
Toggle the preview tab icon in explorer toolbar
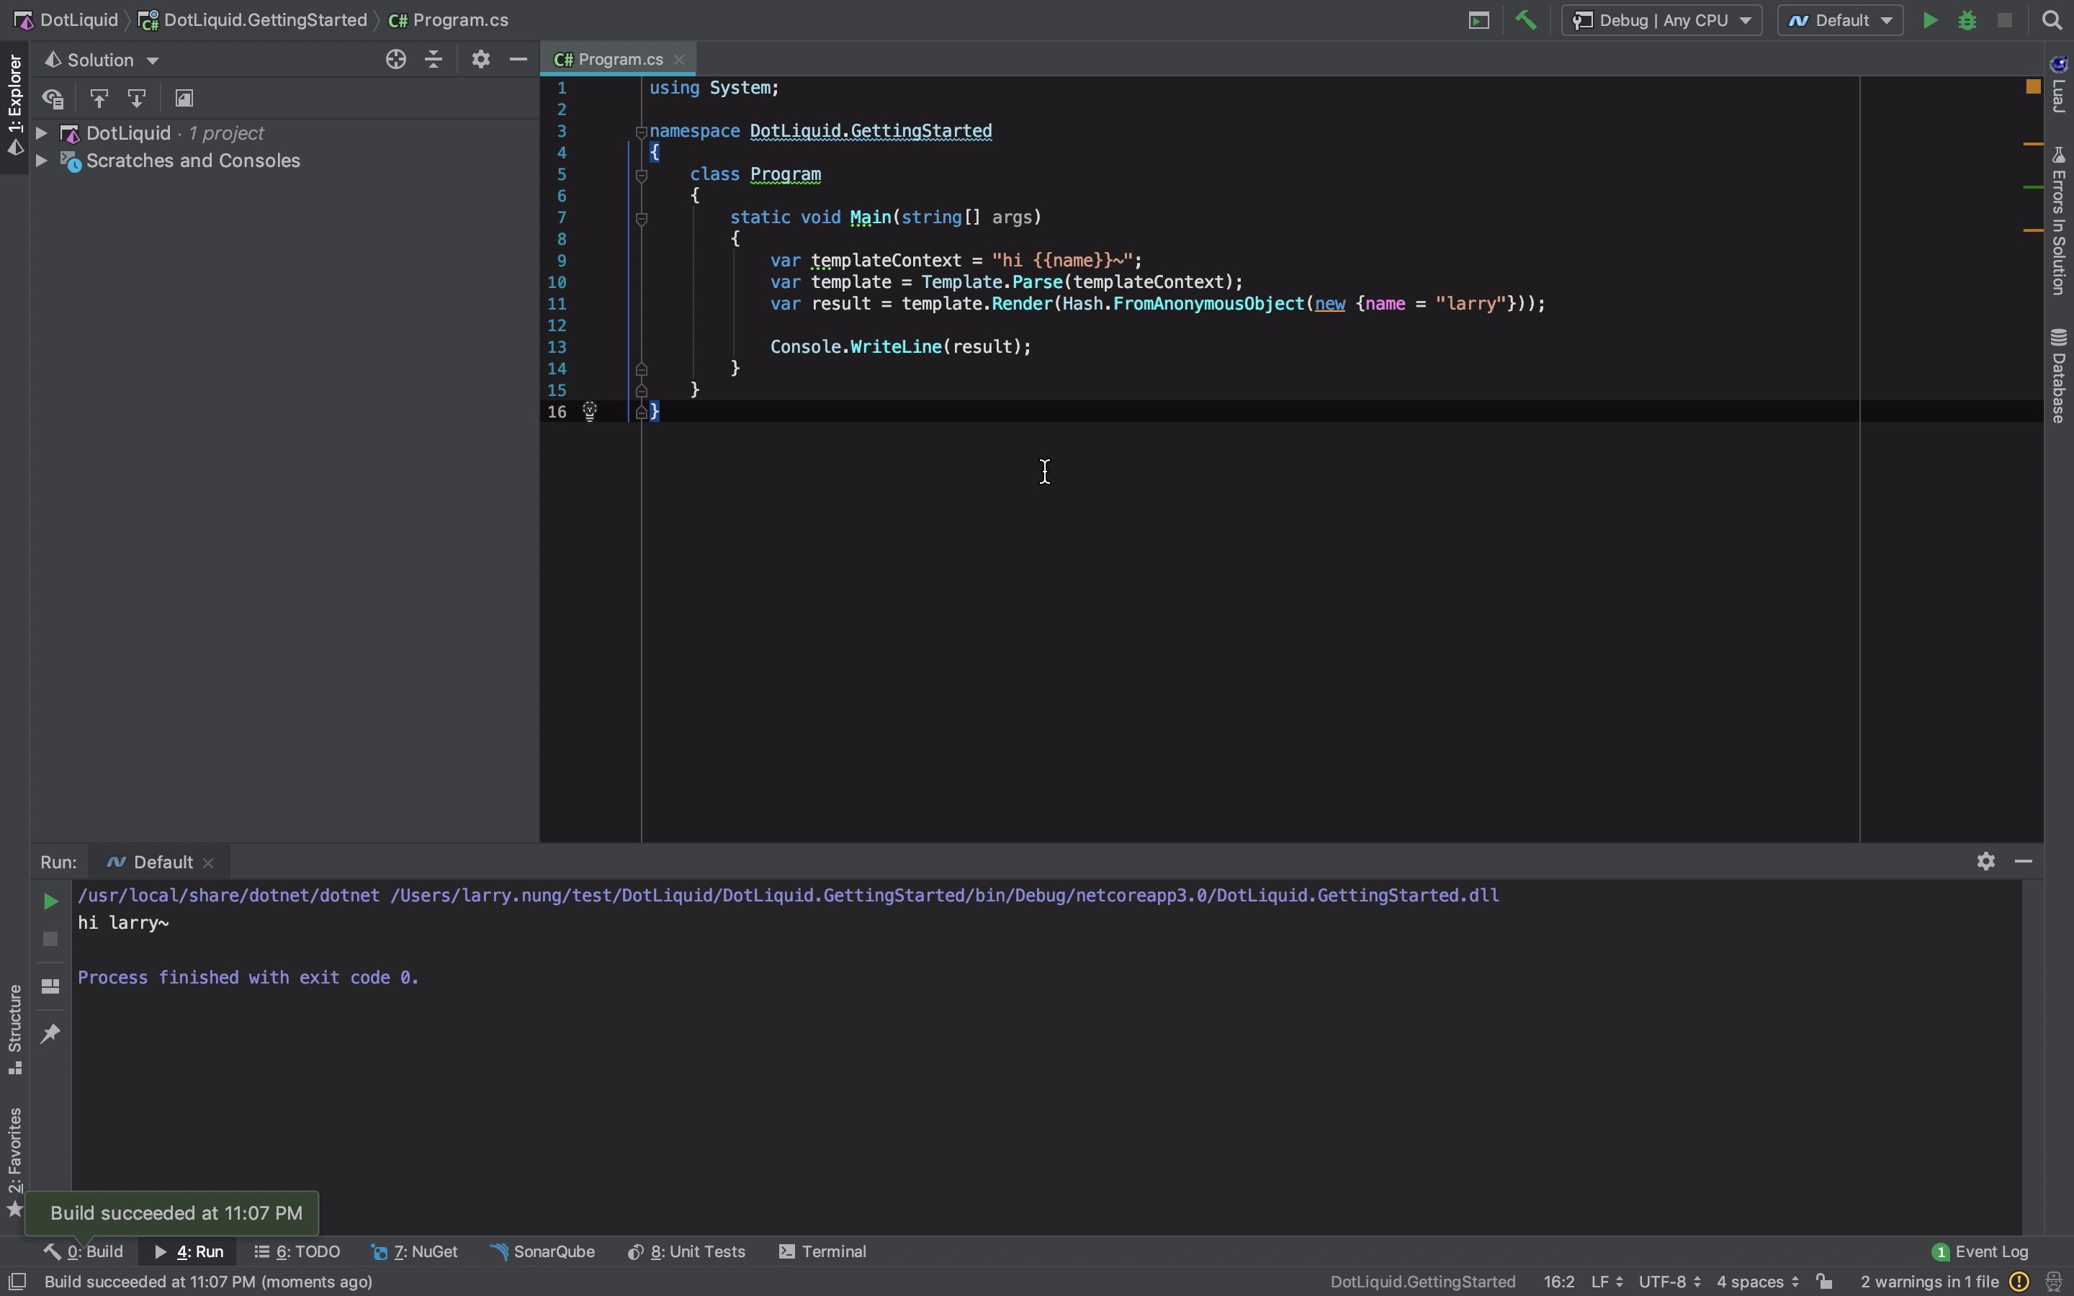click(x=184, y=99)
